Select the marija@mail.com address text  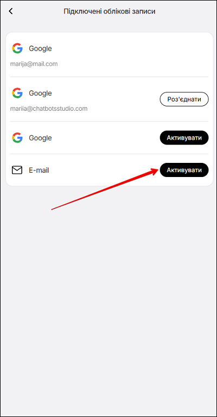pyautogui.click(x=34, y=64)
